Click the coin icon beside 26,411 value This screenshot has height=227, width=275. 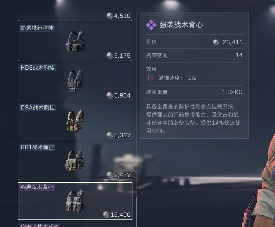(x=216, y=42)
